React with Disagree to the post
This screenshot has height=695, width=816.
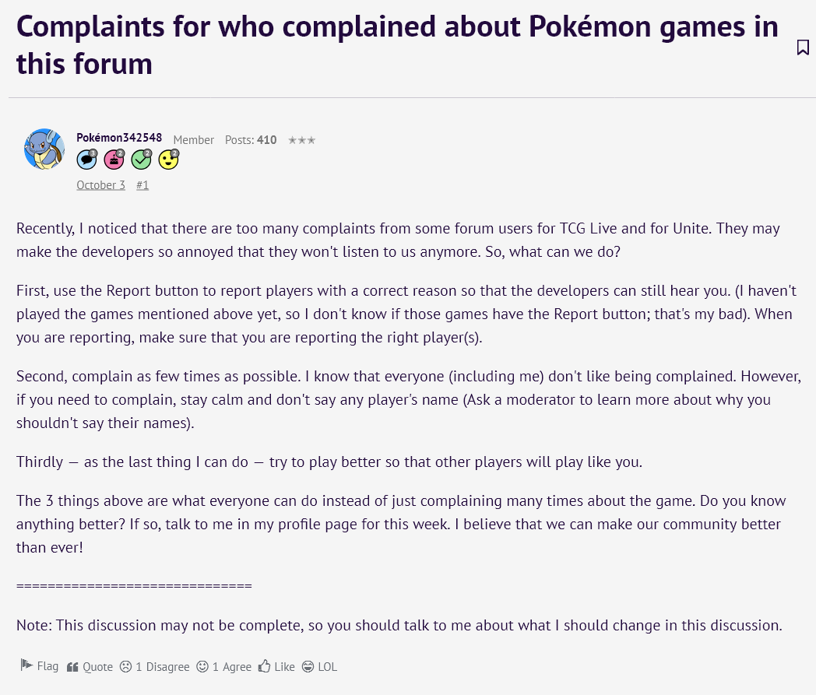point(155,667)
